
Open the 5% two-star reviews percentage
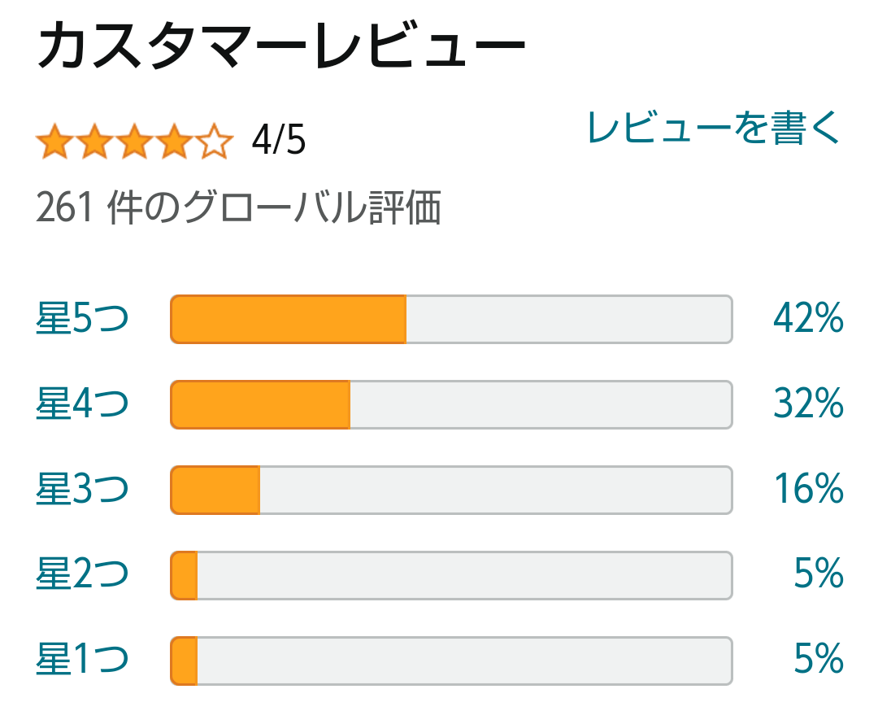pyautogui.click(x=818, y=575)
